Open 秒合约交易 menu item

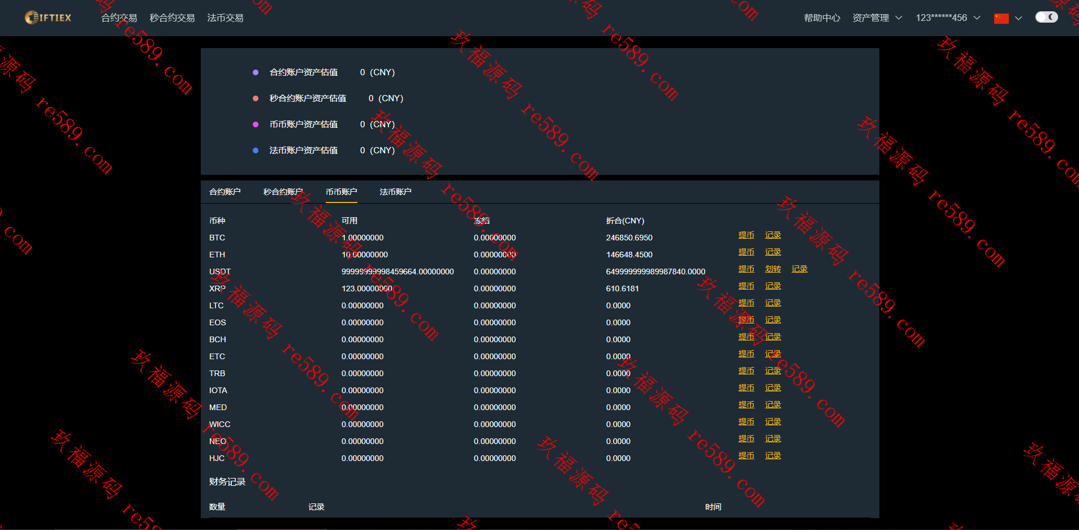(172, 18)
